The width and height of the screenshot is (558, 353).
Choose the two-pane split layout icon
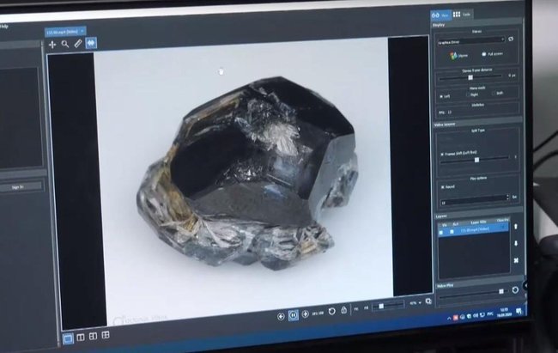coord(80,337)
